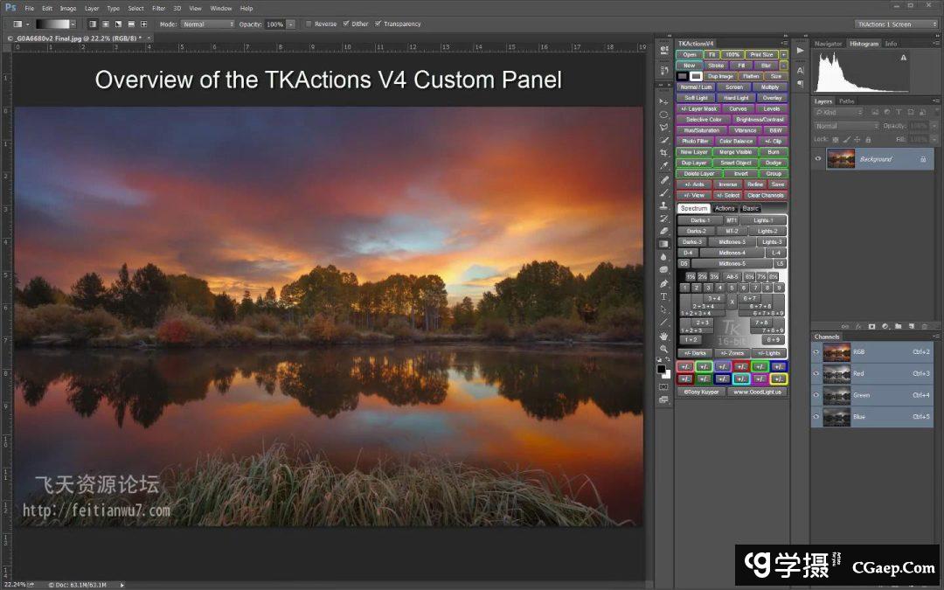Click the Brightness/Contrast button in TKActions
The image size is (944, 590).
pyautogui.click(x=759, y=120)
